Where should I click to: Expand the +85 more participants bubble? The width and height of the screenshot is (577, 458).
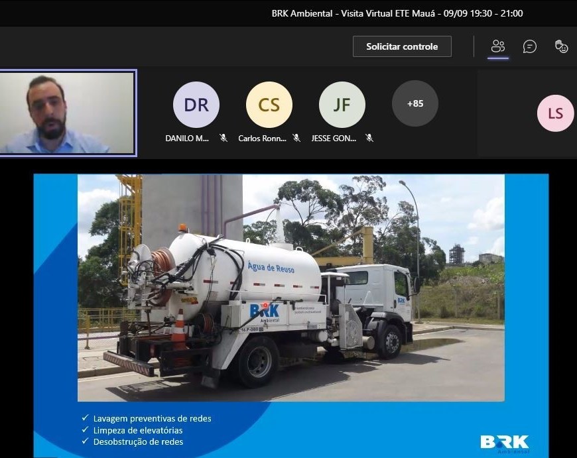(x=415, y=103)
